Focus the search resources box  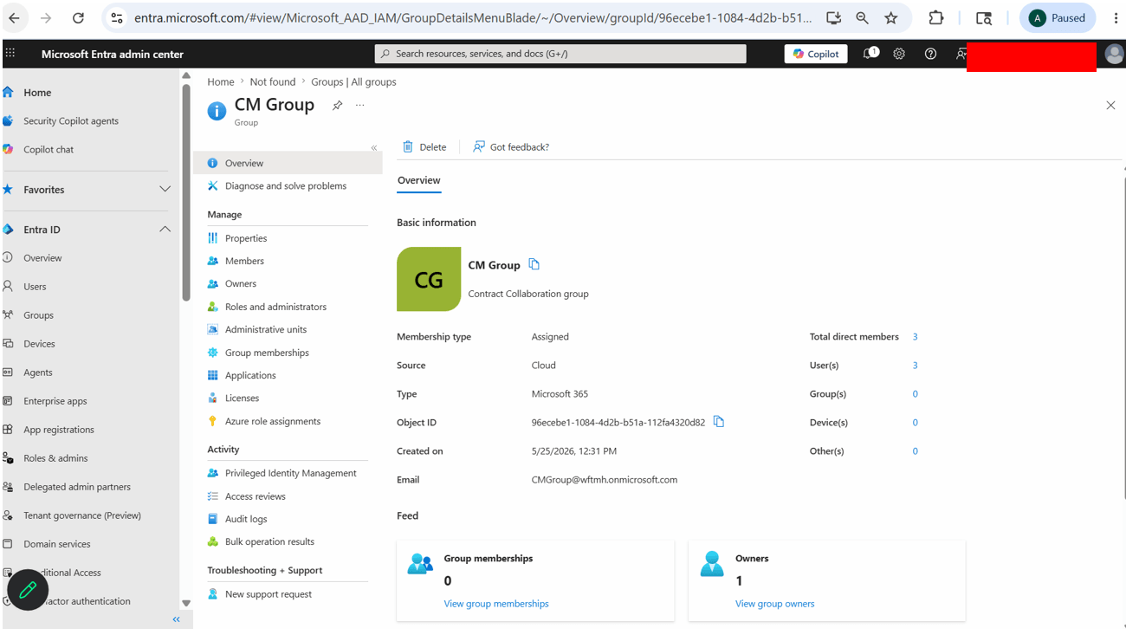point(560,54)
